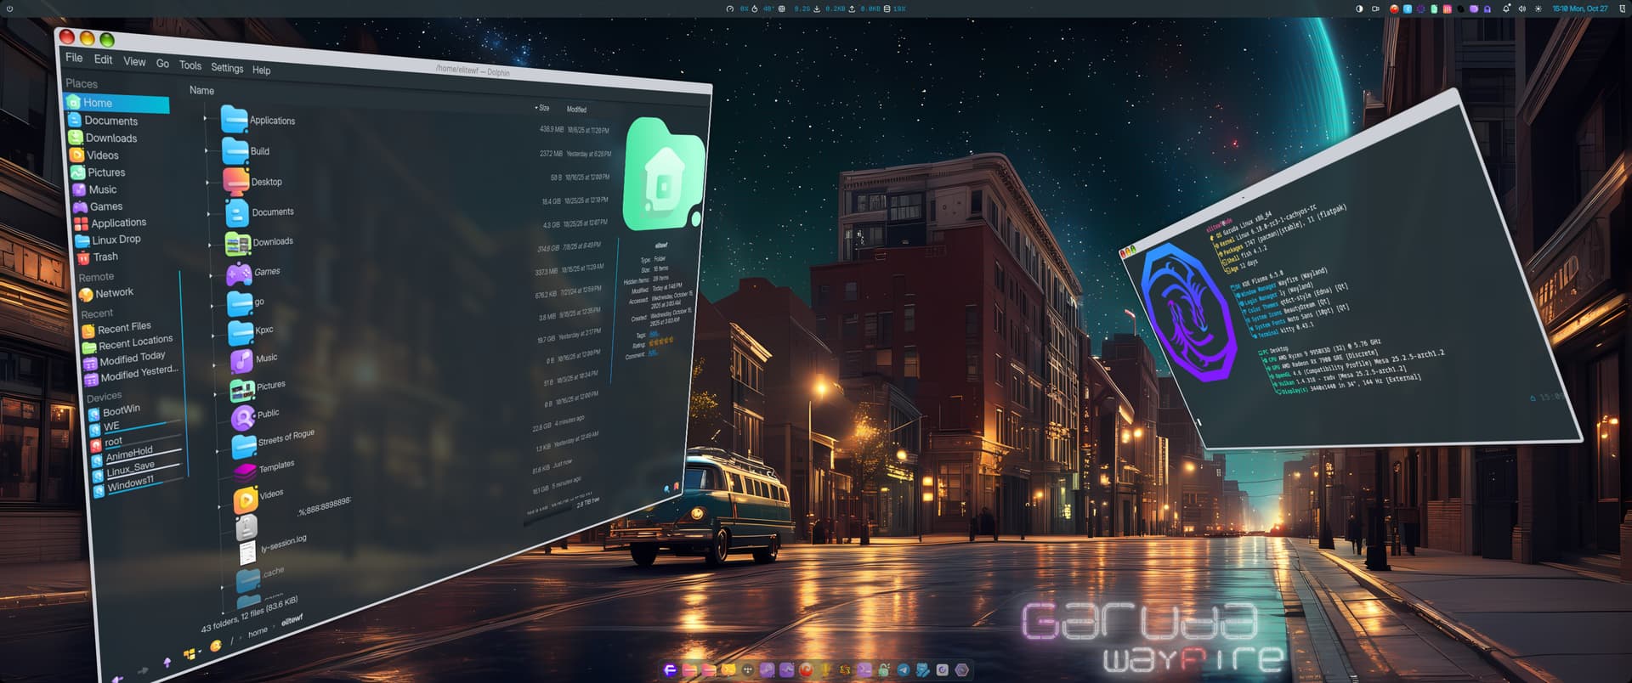Select Network under the Remote section
Viewport: 1632px width, 683px height.
point(114,293)
